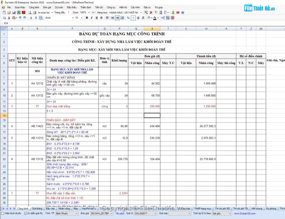Open the font size dropdown showing 10
Image resolution: width=285 pixels, height=219 pixels.
tap(82, 18)
